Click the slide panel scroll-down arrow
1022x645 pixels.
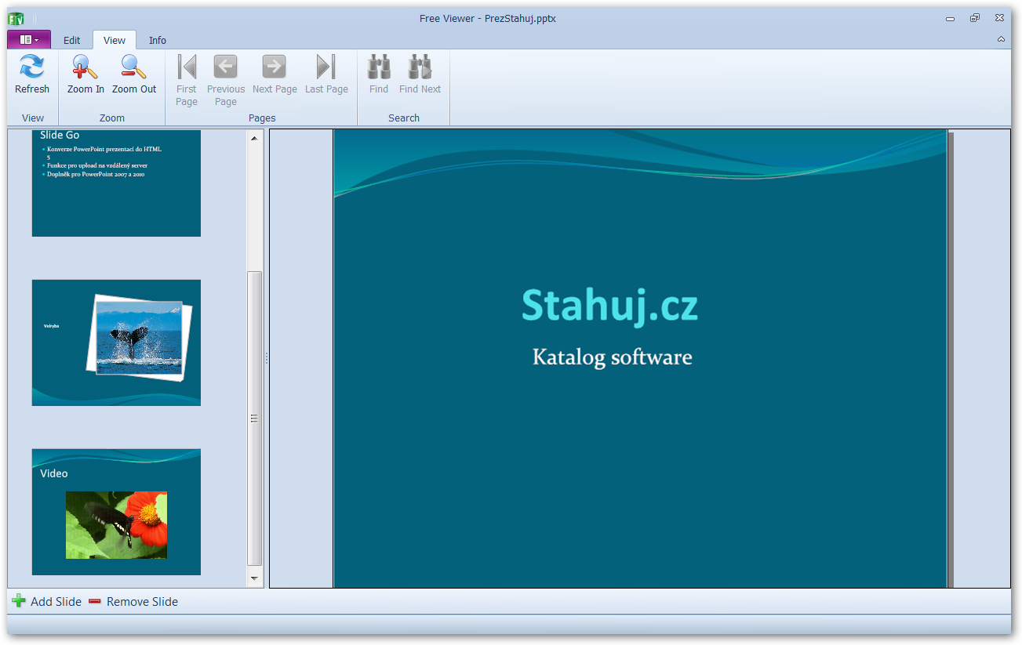coord(254,579)
